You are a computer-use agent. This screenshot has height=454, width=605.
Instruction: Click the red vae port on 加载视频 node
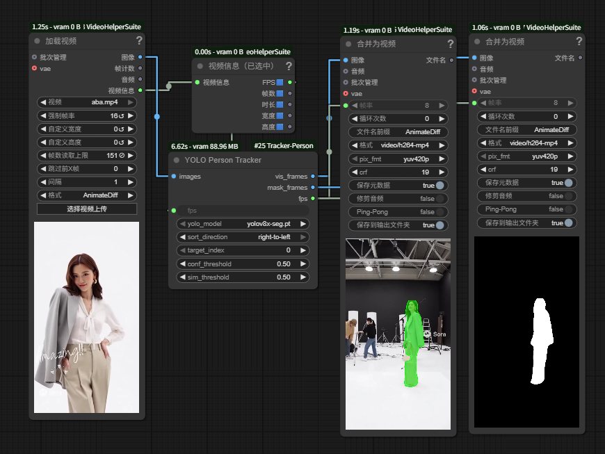[x=34, y=69]
